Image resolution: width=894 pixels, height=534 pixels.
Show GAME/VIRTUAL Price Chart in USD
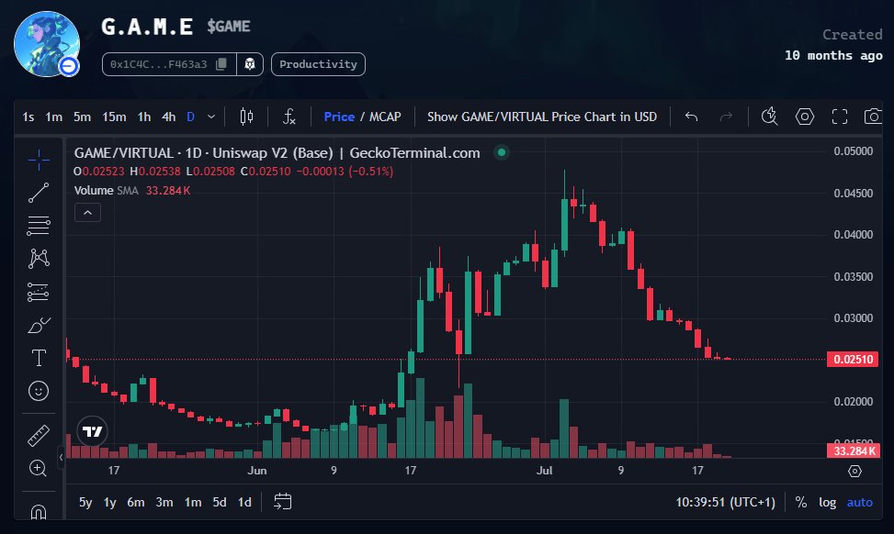(x=542, y=117)
